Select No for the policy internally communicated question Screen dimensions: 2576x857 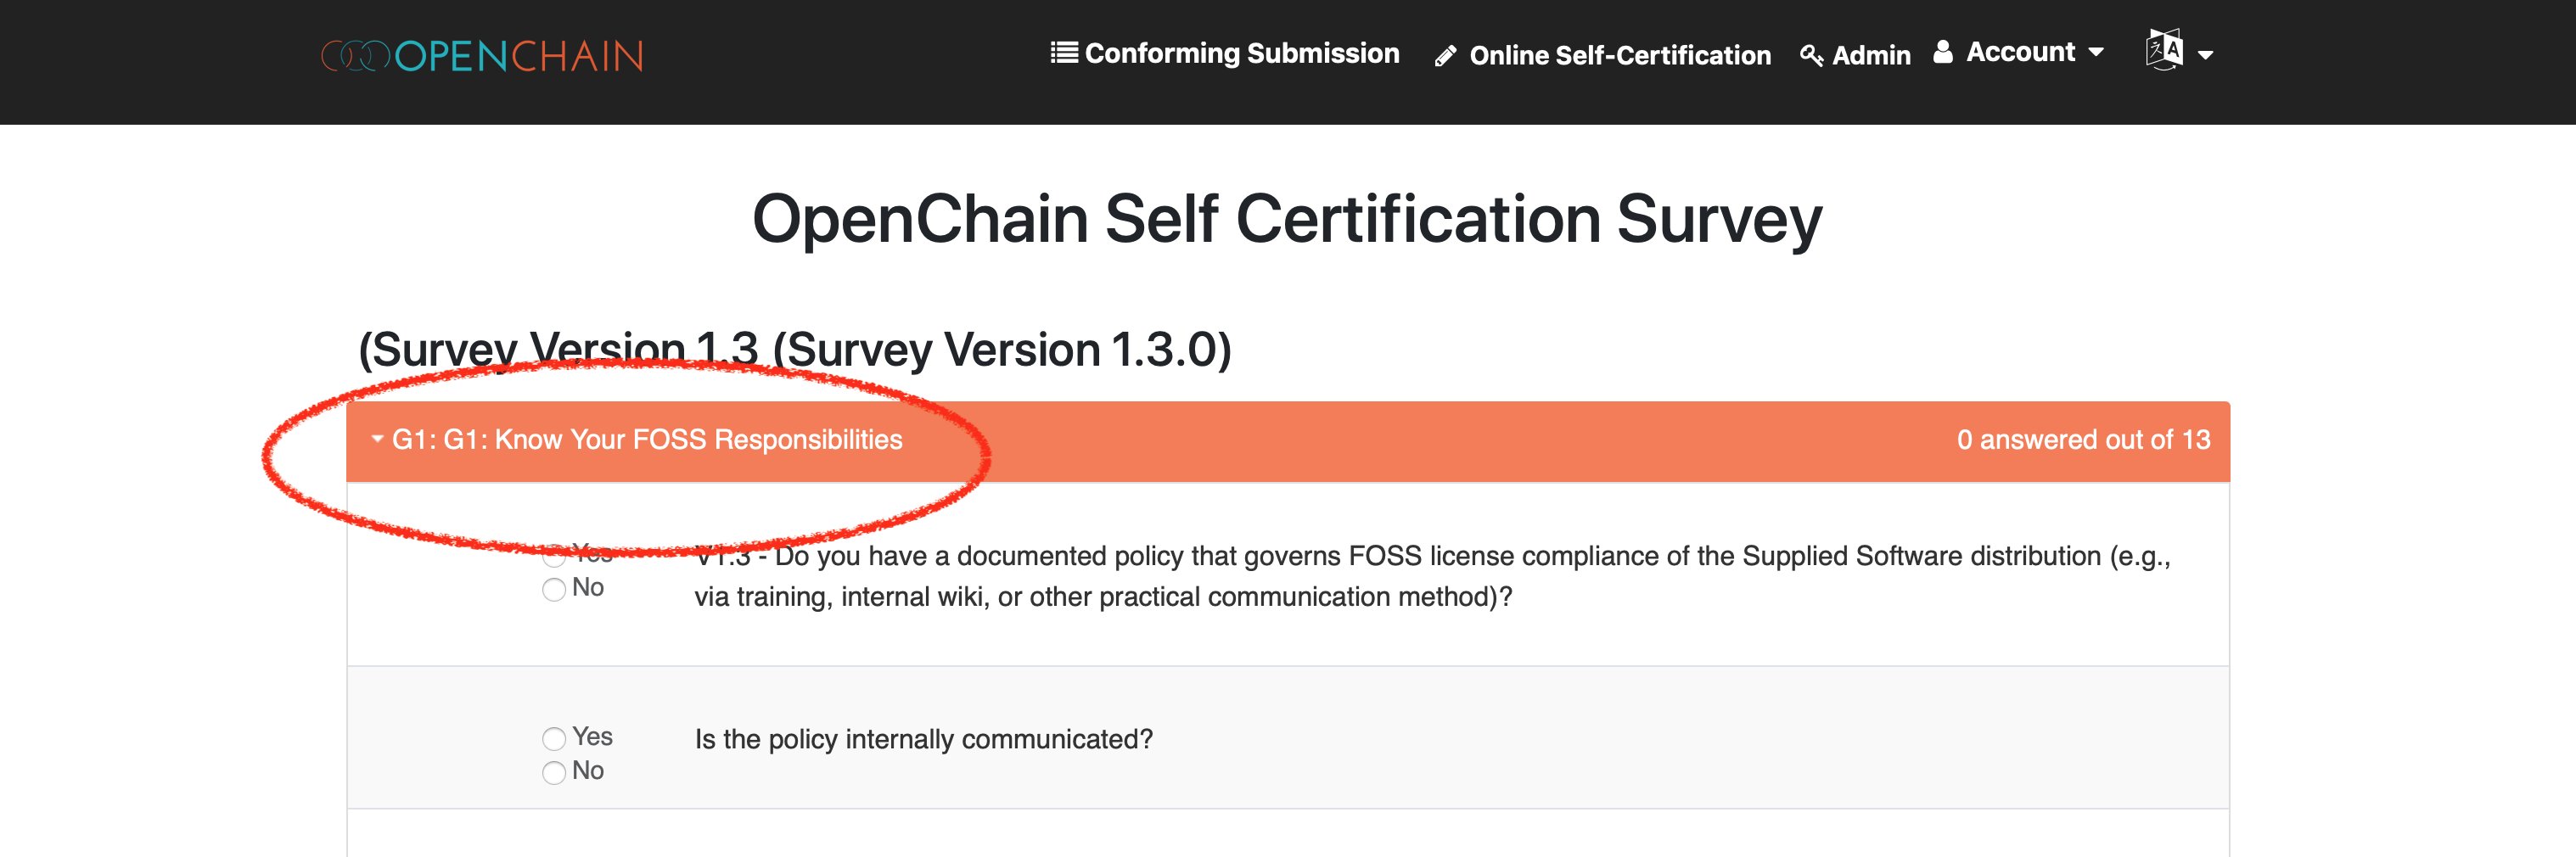554,771
